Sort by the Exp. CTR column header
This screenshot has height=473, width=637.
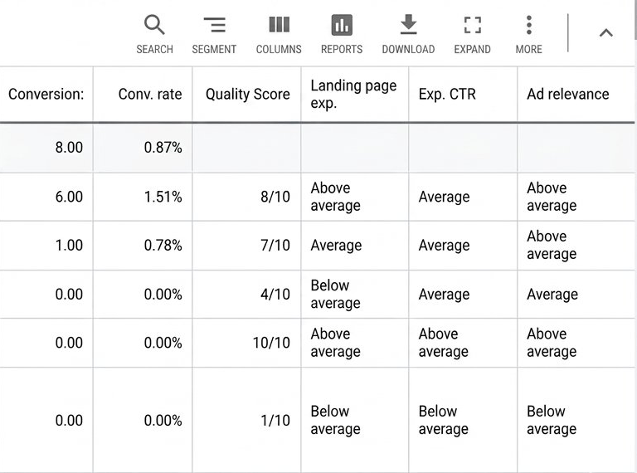point(447,95)
